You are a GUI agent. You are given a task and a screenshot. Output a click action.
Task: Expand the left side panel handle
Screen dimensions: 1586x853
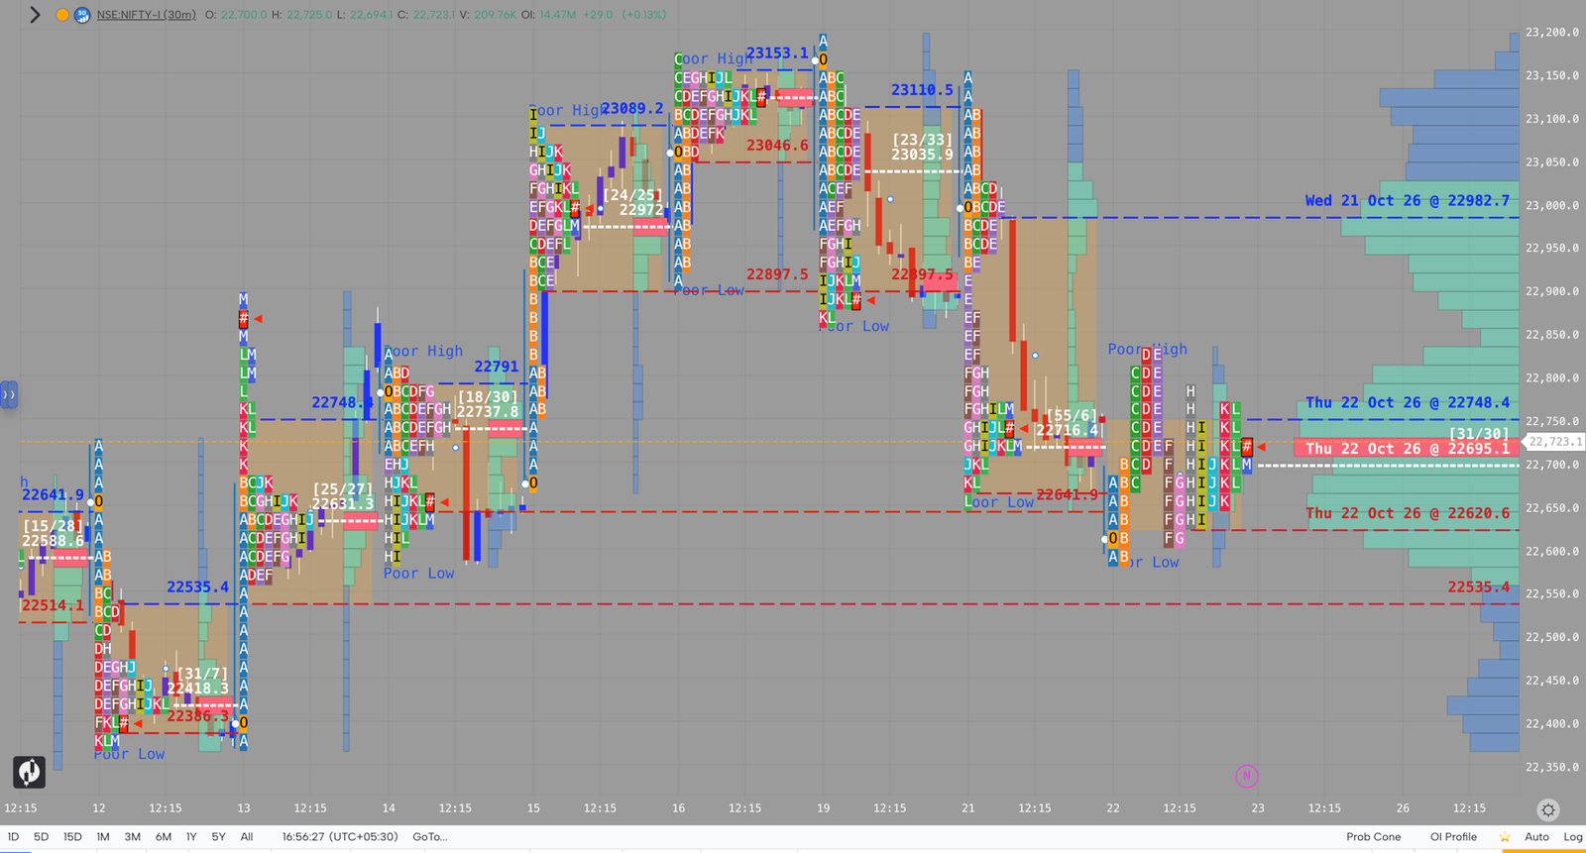click(x=9, y=394)
